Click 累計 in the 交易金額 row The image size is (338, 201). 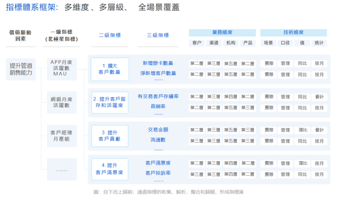pos(319,130)
